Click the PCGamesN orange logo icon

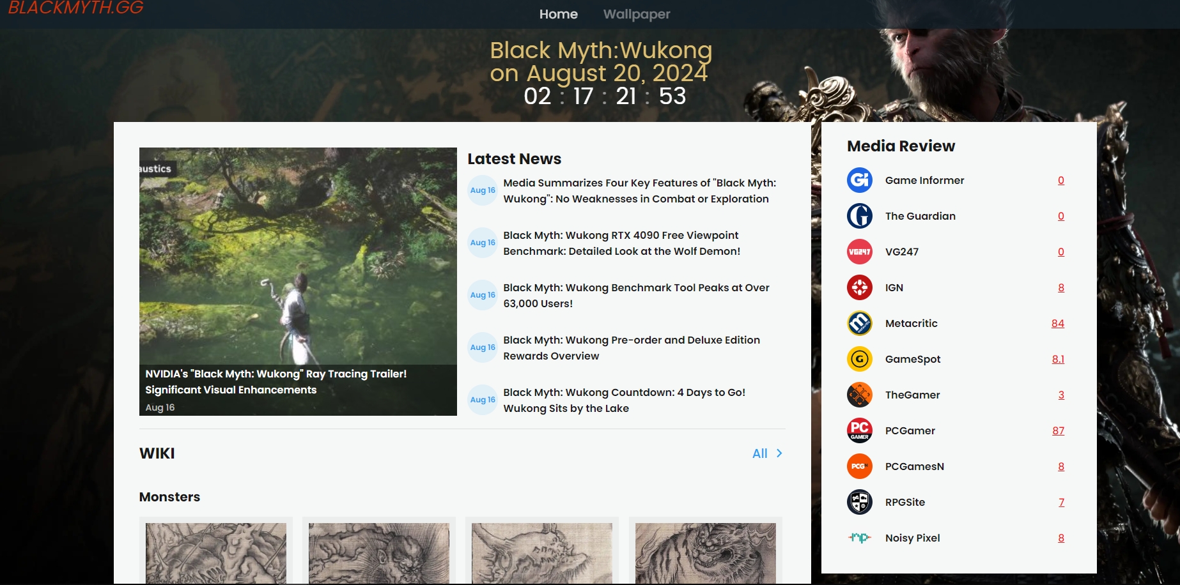pos(860,466)
